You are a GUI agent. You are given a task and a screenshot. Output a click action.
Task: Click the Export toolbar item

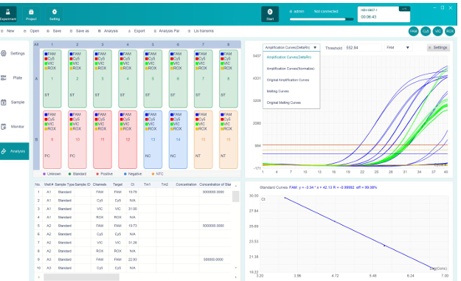pos(136,31)
